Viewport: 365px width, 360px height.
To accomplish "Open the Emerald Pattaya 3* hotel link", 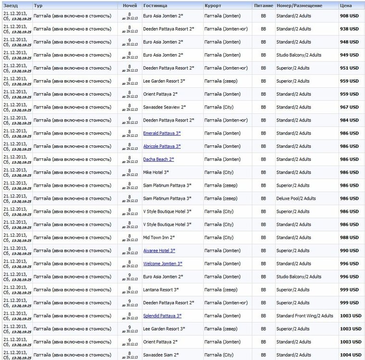I will pyautogui.click(x=162, y=133).
